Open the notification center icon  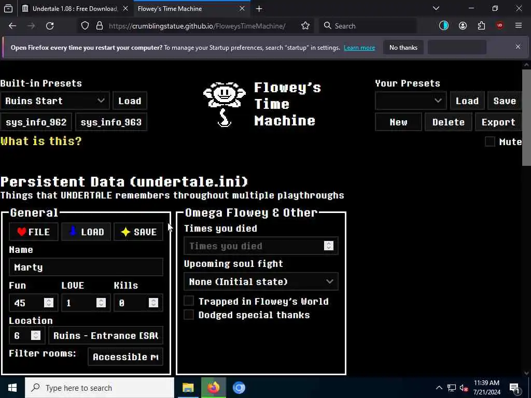[x=514, y=388]
